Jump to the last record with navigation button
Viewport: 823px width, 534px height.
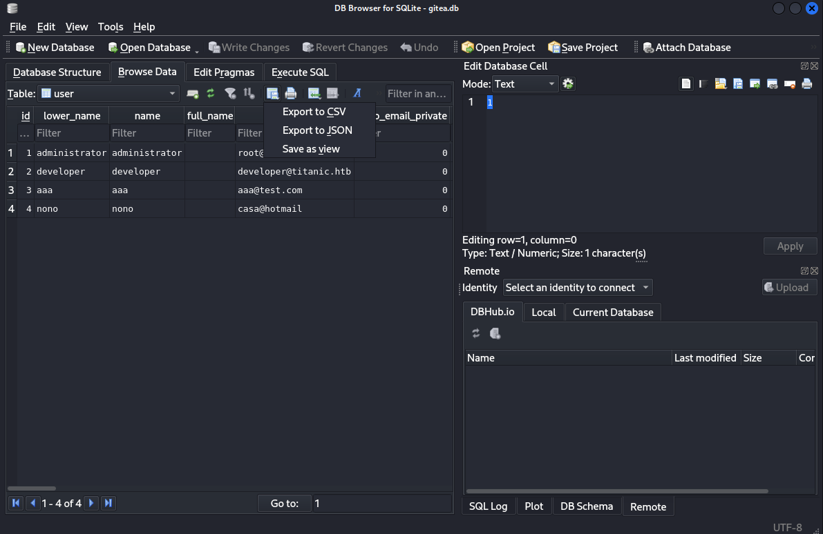coord(108,503)
